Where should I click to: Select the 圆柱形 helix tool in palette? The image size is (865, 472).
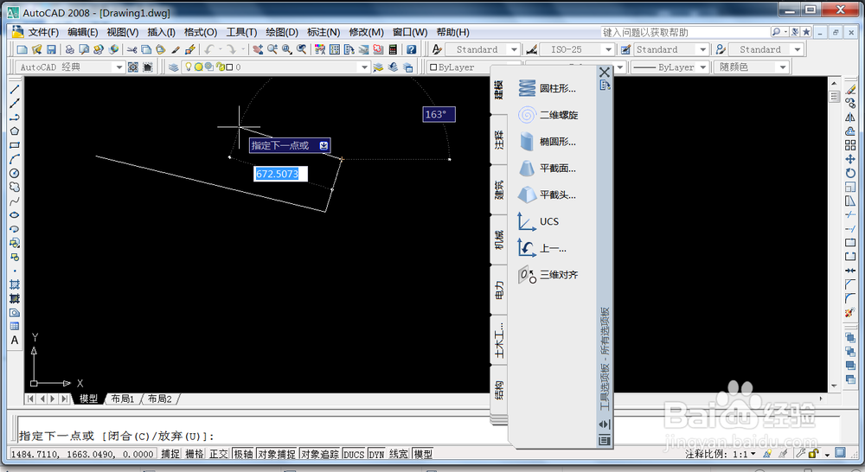(x=548, y=88)
